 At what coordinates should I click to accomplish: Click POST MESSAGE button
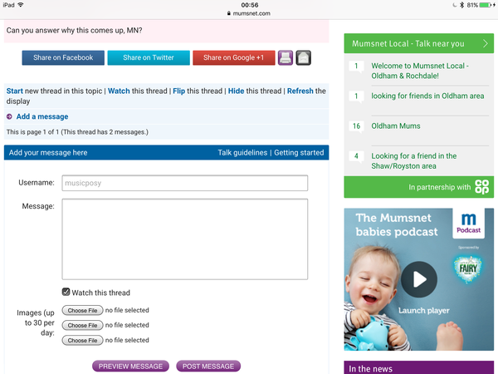coord(208,367)
